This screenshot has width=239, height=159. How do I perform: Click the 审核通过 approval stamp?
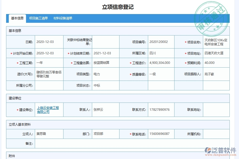coord(211,15)
